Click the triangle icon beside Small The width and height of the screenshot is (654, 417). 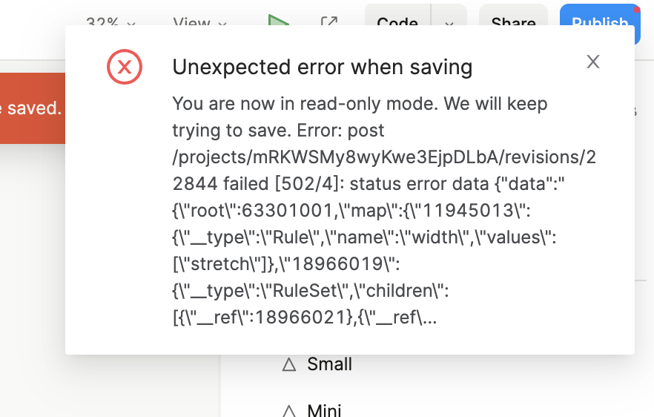(289, 365)
